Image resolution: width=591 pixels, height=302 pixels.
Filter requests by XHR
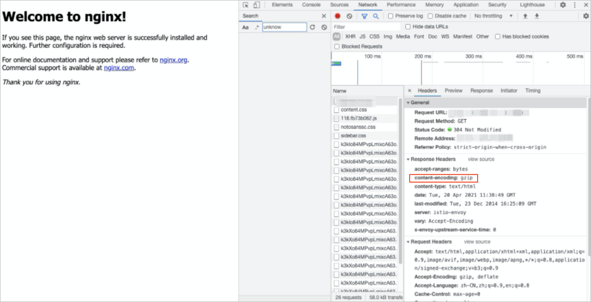(x=350, y=37)
